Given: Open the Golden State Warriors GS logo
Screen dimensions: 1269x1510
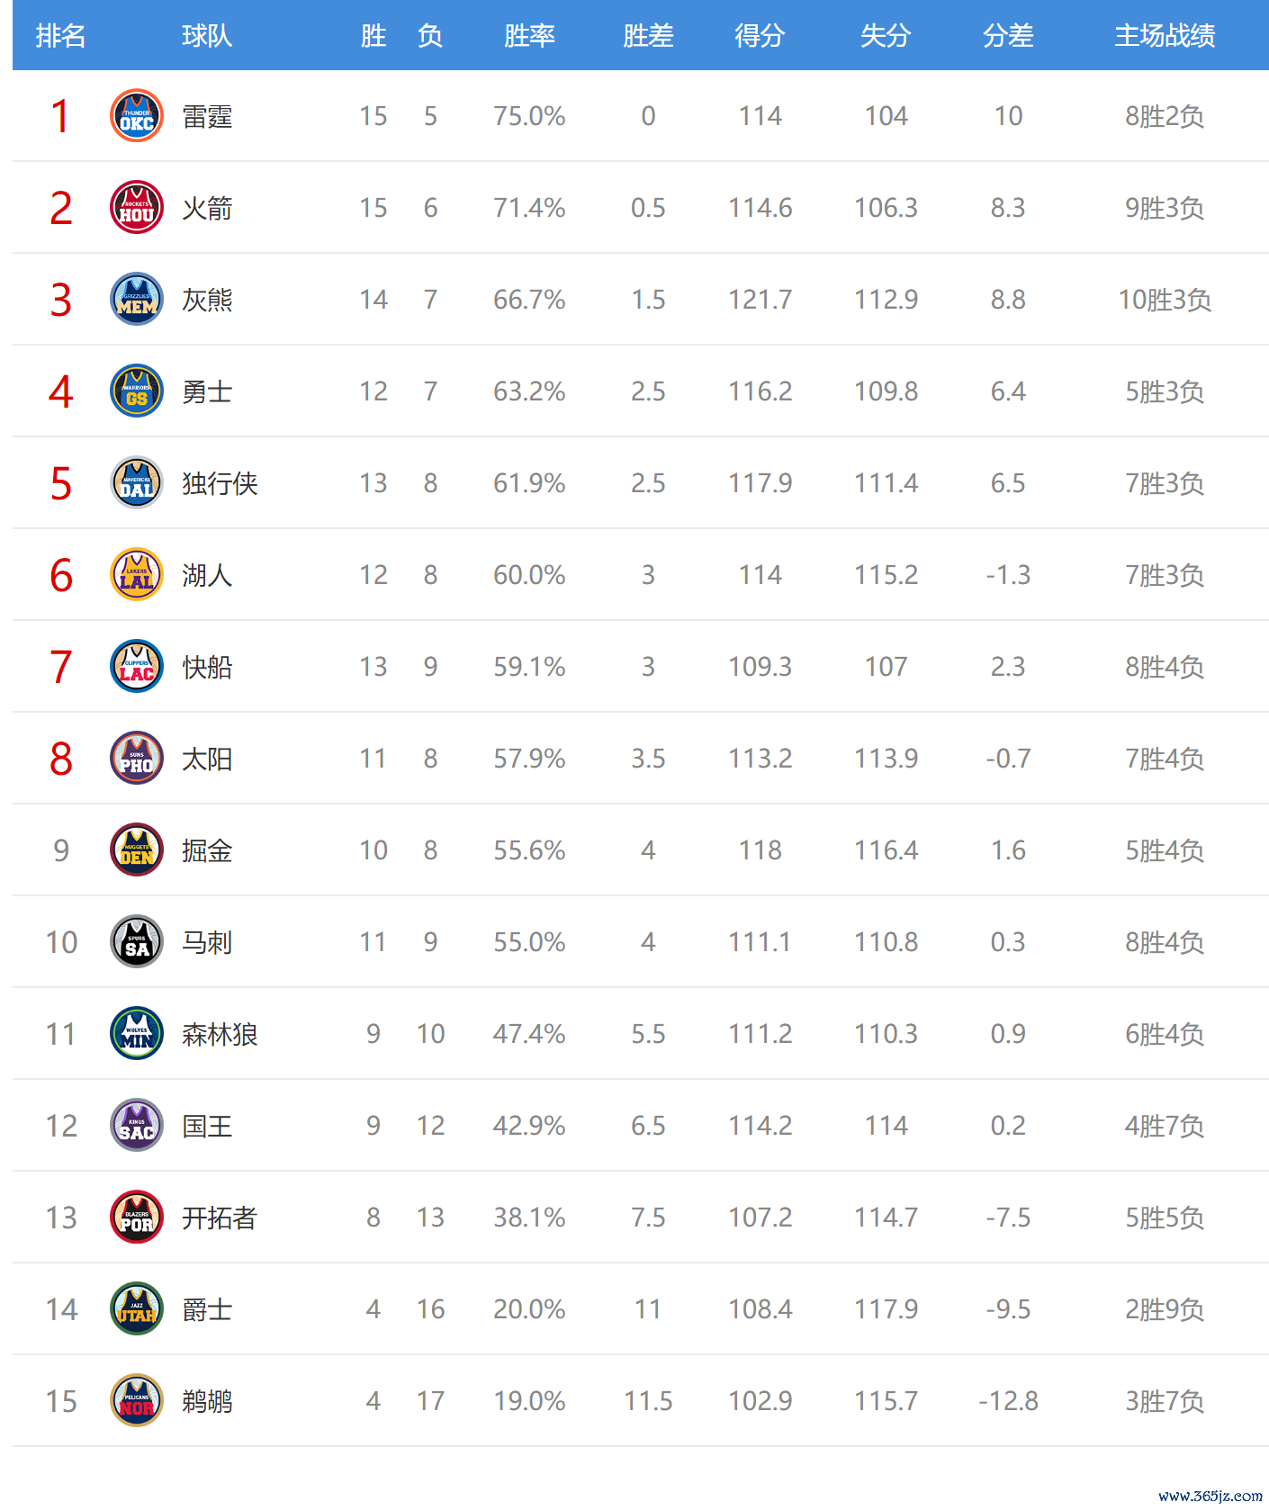Looking at the screenshot, I should [137, 391].
